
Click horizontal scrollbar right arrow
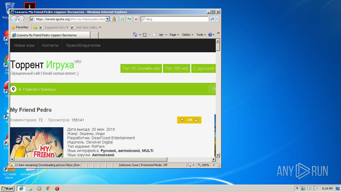213,159
